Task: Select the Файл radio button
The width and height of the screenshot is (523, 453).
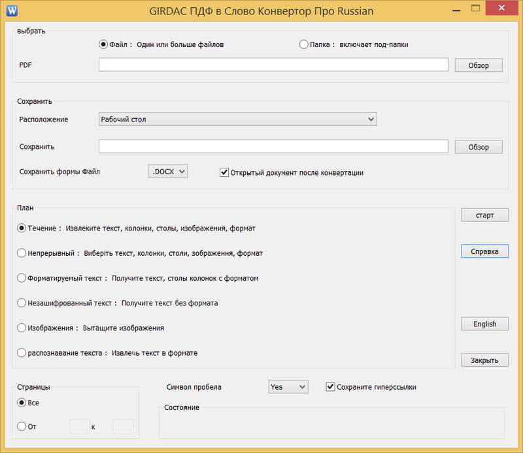Action: coord(103,44)
